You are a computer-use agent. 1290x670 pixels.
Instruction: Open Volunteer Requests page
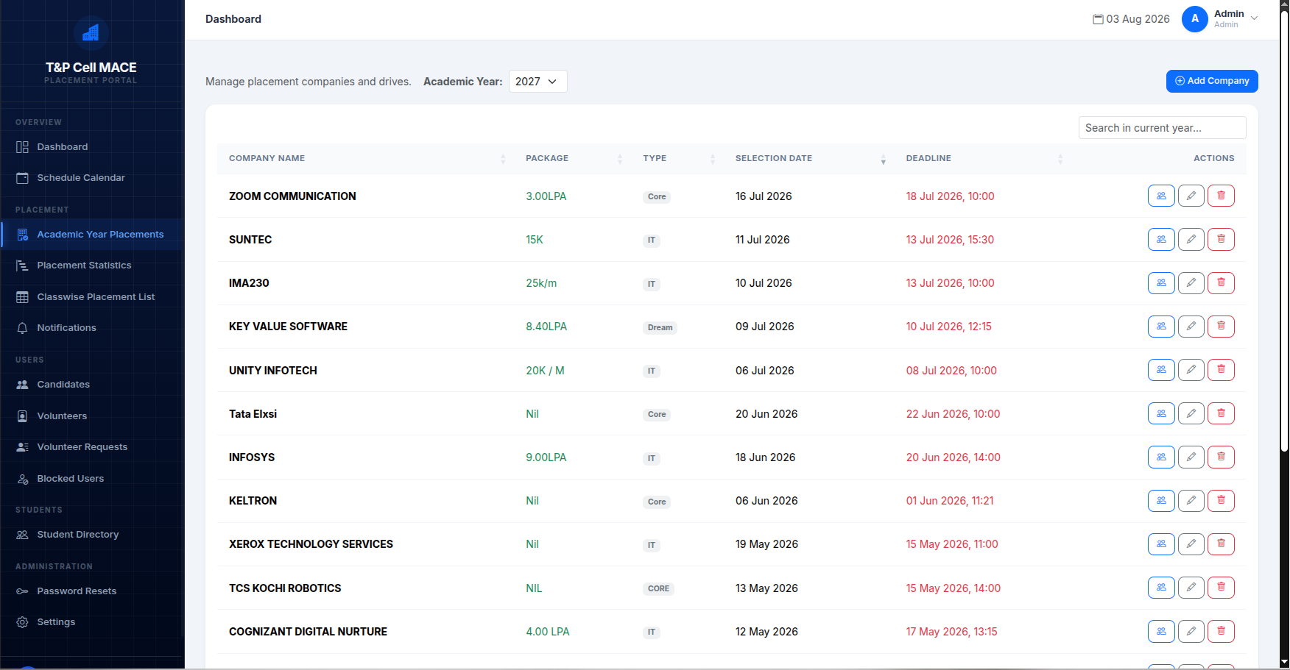(x=91, y=447)
